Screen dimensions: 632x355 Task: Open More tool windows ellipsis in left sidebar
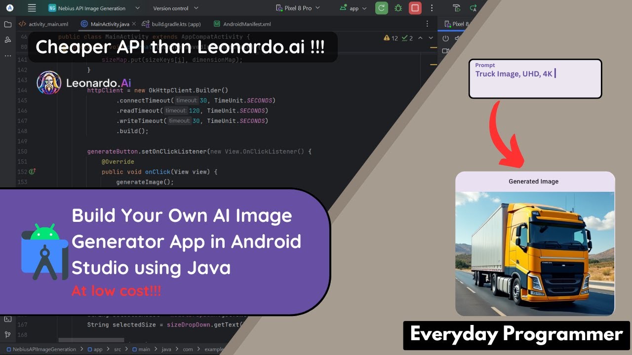(8, 56)
